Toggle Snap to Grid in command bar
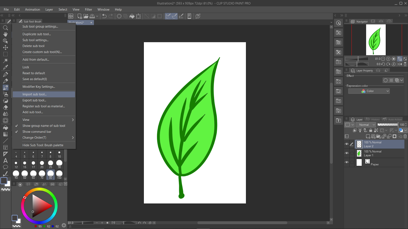The width and height of the screenshot is (408, 229). (181, 16)
